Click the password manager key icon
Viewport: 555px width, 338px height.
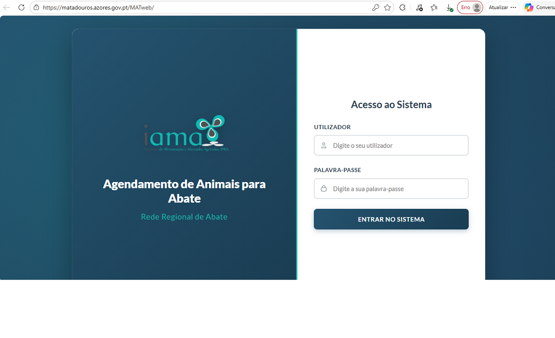coord(375,7)
